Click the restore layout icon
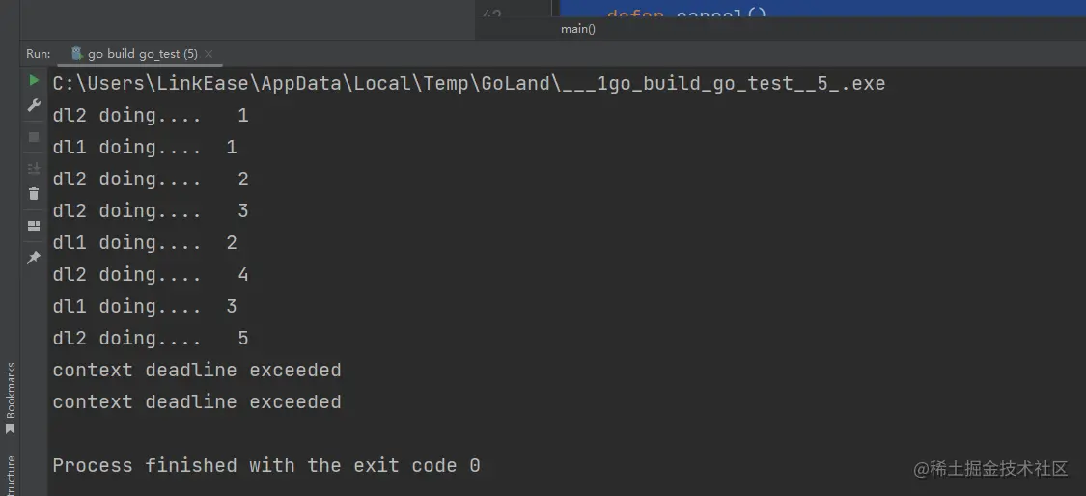1086x496 pixels. (x=34, y=226)
